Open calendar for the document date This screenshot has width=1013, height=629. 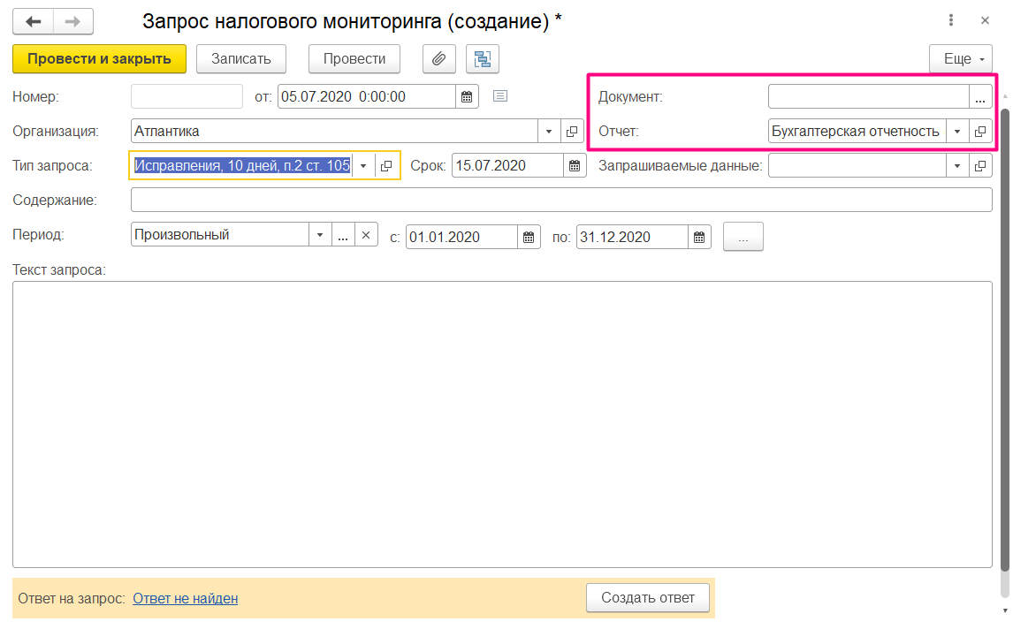coord(467,96)
